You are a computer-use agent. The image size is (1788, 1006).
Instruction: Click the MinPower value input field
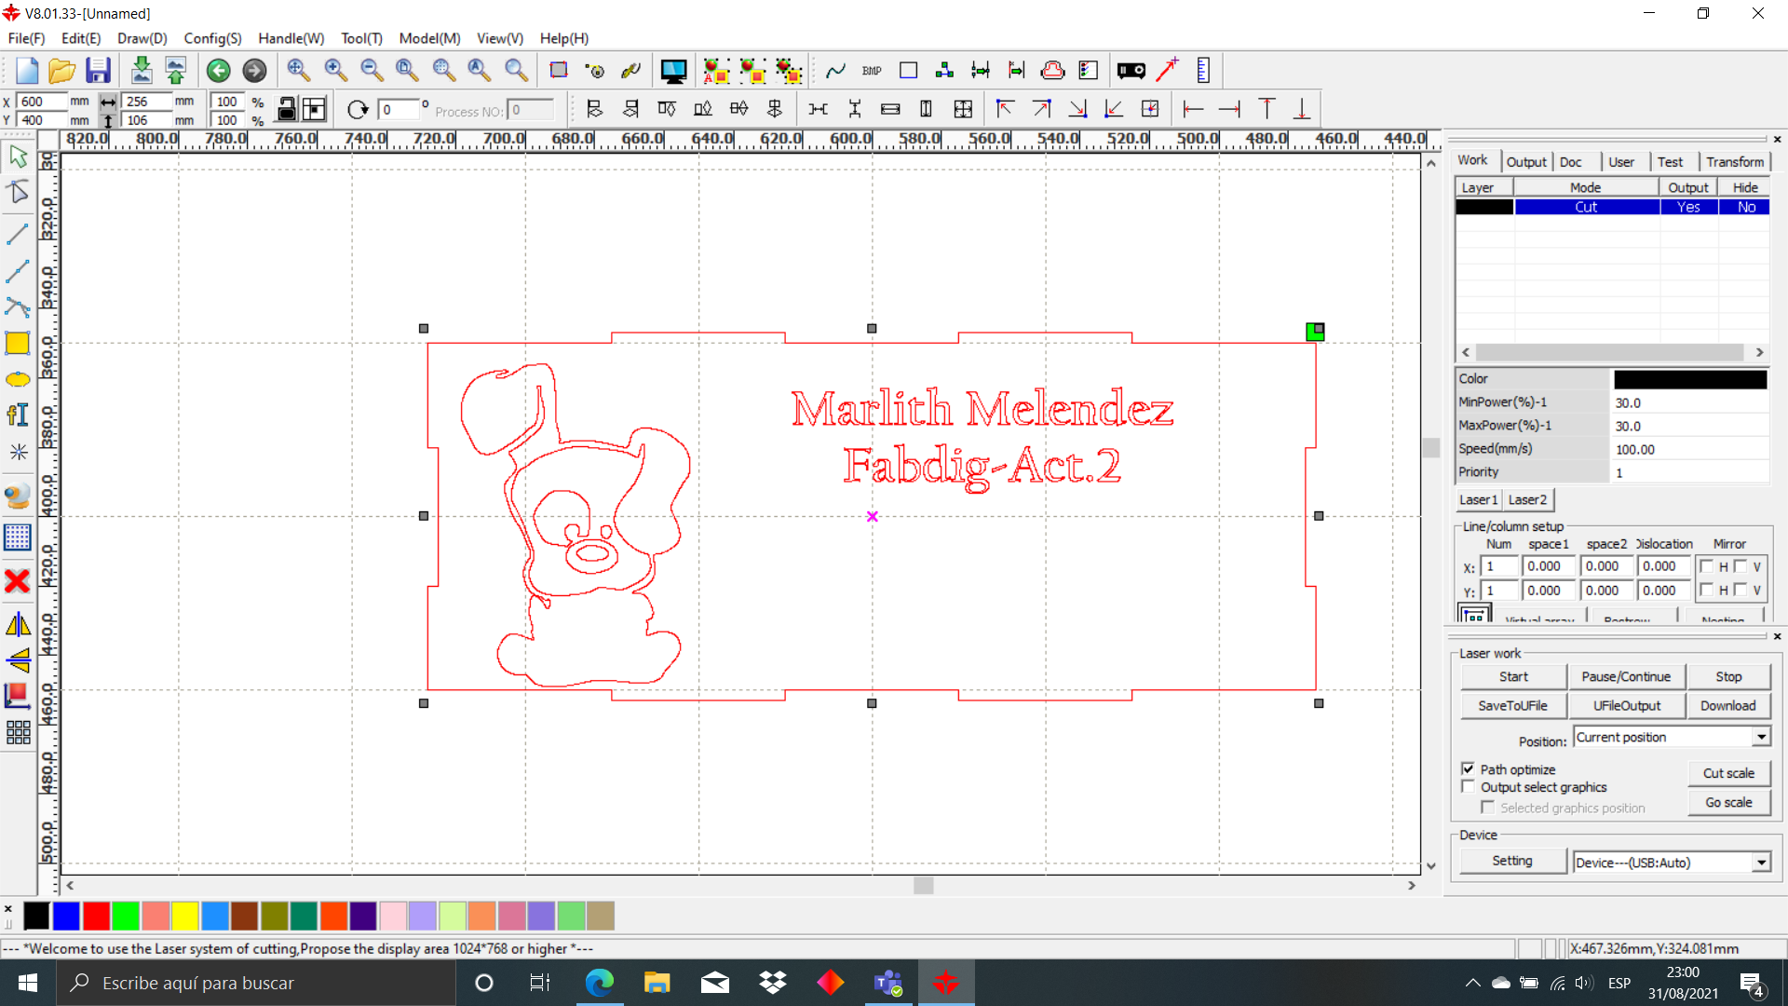[x=1690, y=401]
